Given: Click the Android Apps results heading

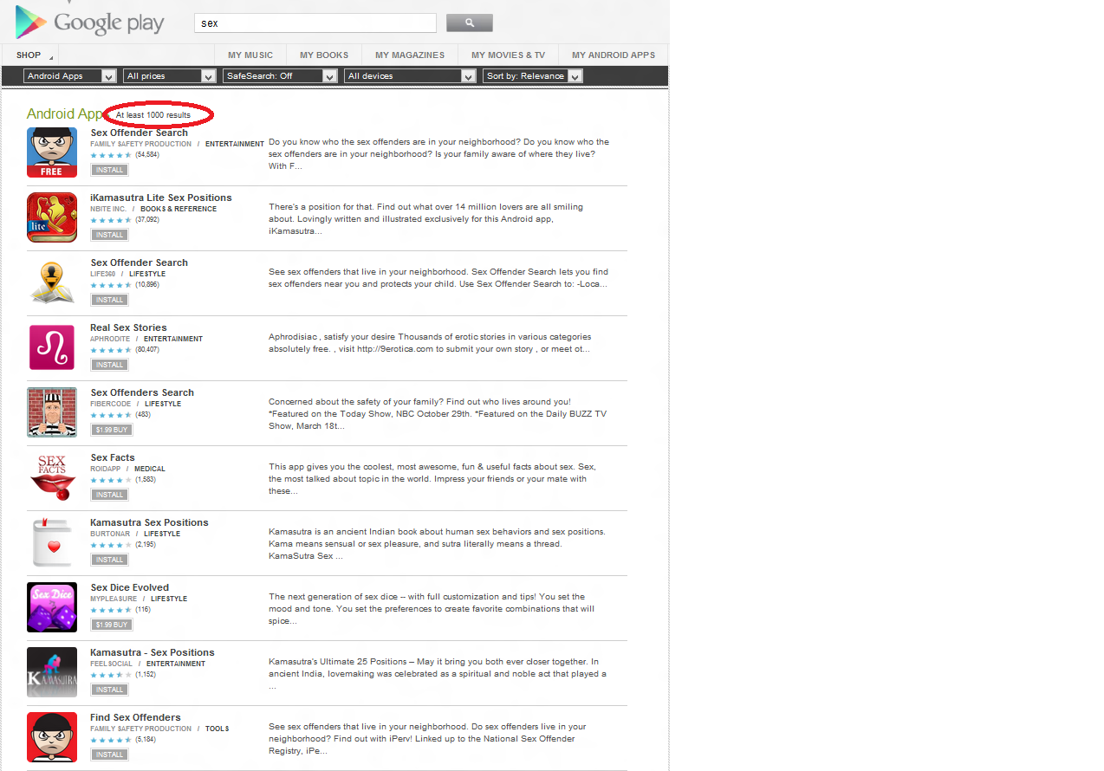Looking at the screenshot, I should pyautogui.click(x=65, y=113).
